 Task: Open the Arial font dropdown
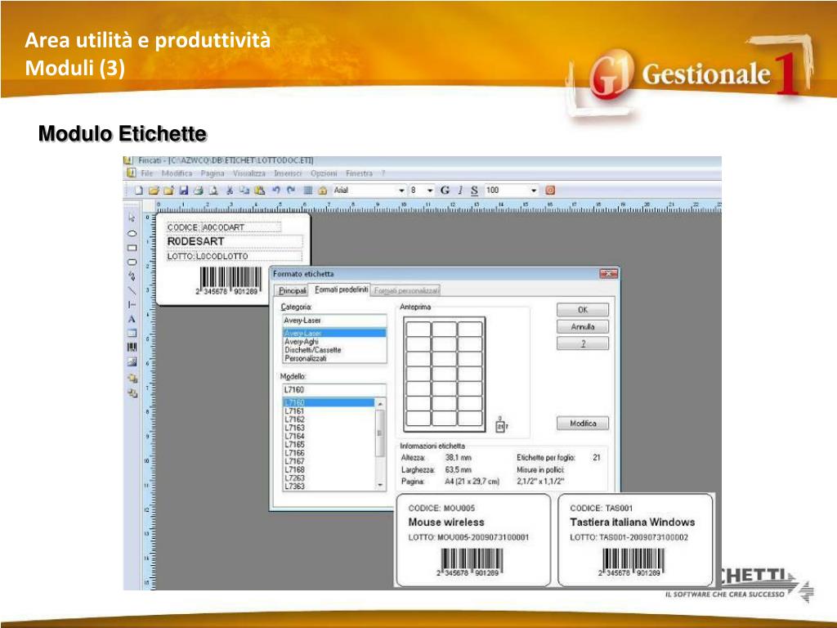(x=401, y=191)
